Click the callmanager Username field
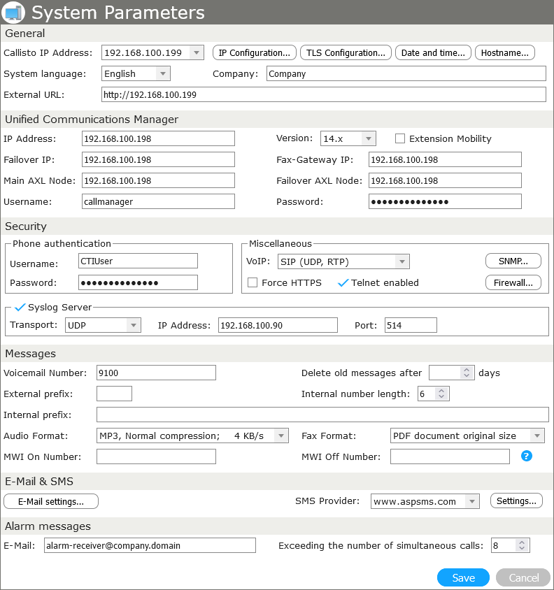Viewport: 554px width, 590px height. coord(158,201)
